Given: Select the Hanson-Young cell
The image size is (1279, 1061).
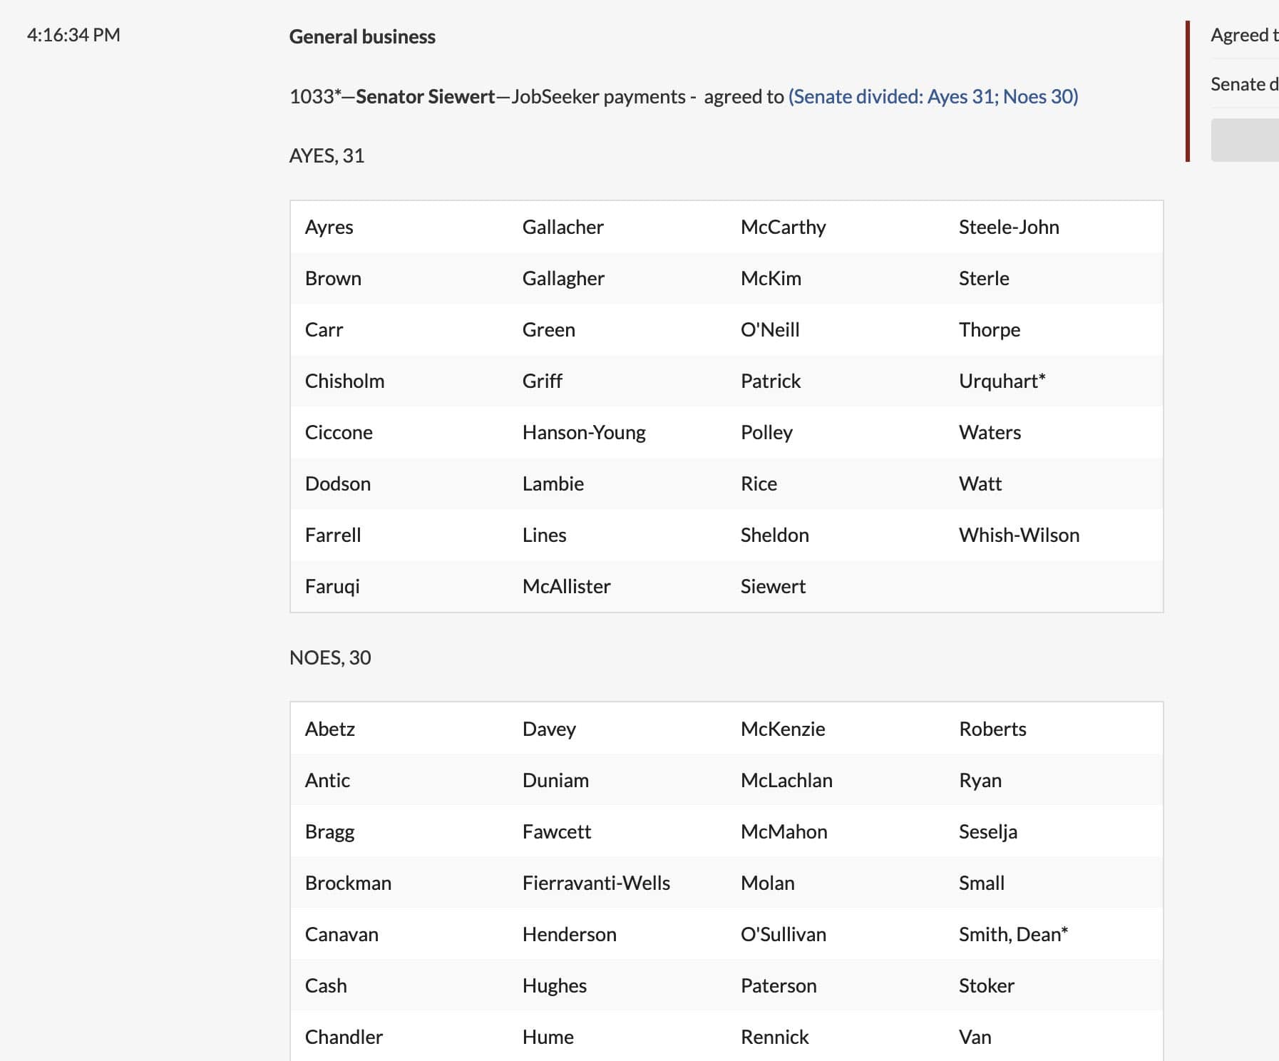Looking at the screenshot, I should point(617,432).
